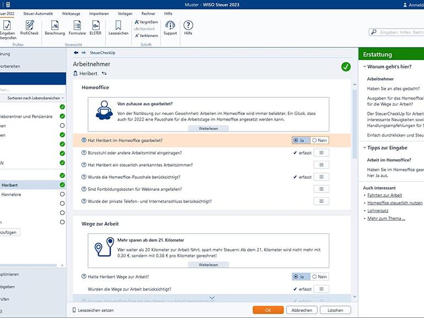Screen dimensions: 424x318
Task: Increase font size with Vergrößern
Action: click(146, 22)
